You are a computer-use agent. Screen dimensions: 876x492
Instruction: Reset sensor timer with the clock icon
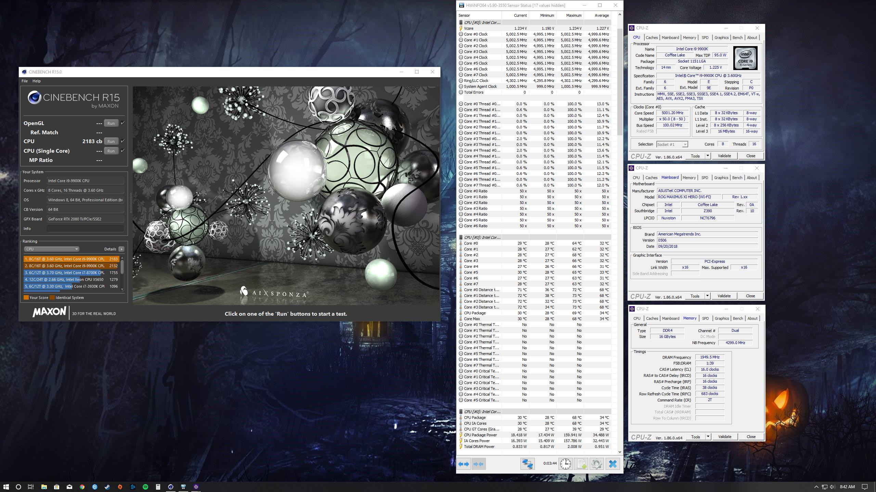(566, 464)
